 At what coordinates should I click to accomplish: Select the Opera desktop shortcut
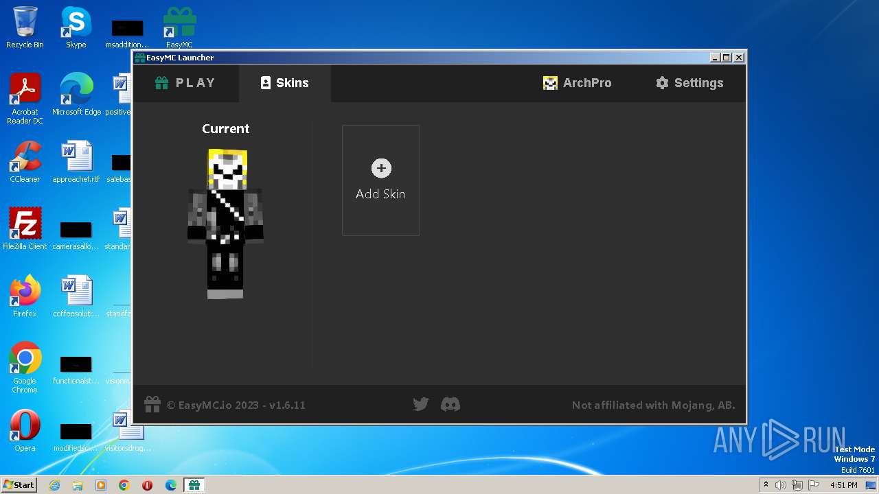25,431
